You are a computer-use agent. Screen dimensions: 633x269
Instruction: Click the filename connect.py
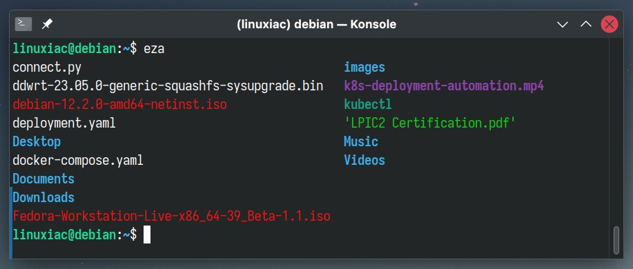pyautogui.click(x=47, y=68)
